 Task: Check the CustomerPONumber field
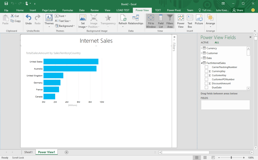click(x=206, y=79)
